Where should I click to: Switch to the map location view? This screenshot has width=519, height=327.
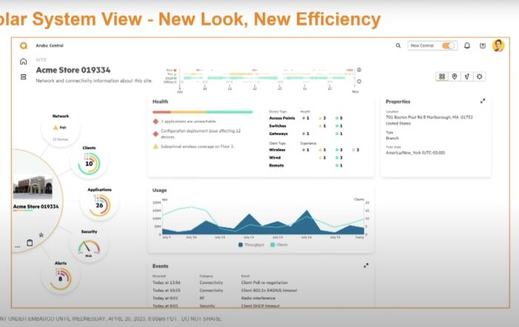click(x=454, y=76)
